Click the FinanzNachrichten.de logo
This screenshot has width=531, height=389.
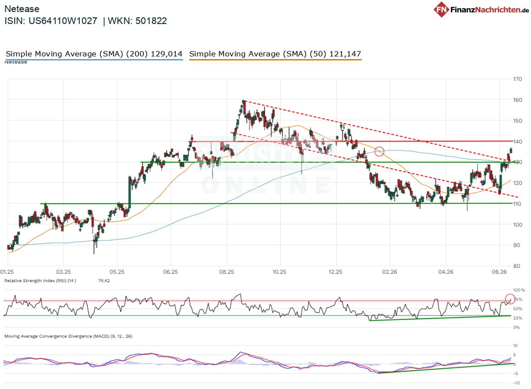pyautogui.click(x=482, y=9)
